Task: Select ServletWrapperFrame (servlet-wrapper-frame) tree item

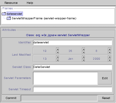Action: pyautogui.click(x=44, y=18)
